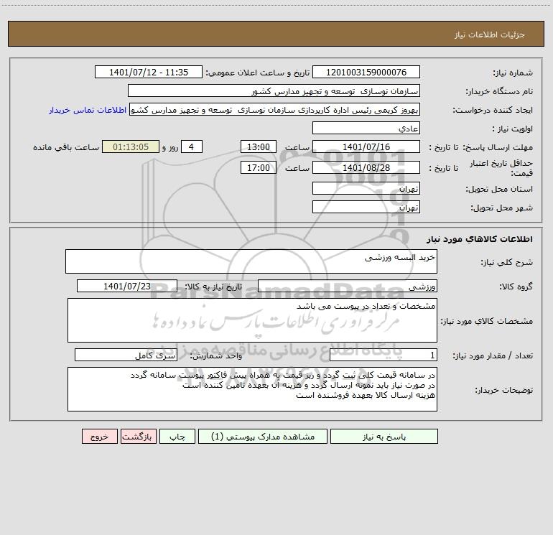This screenshot has height=535, width=553.
Task: Click the validity time field 17:00
Action: coord(258,167)
